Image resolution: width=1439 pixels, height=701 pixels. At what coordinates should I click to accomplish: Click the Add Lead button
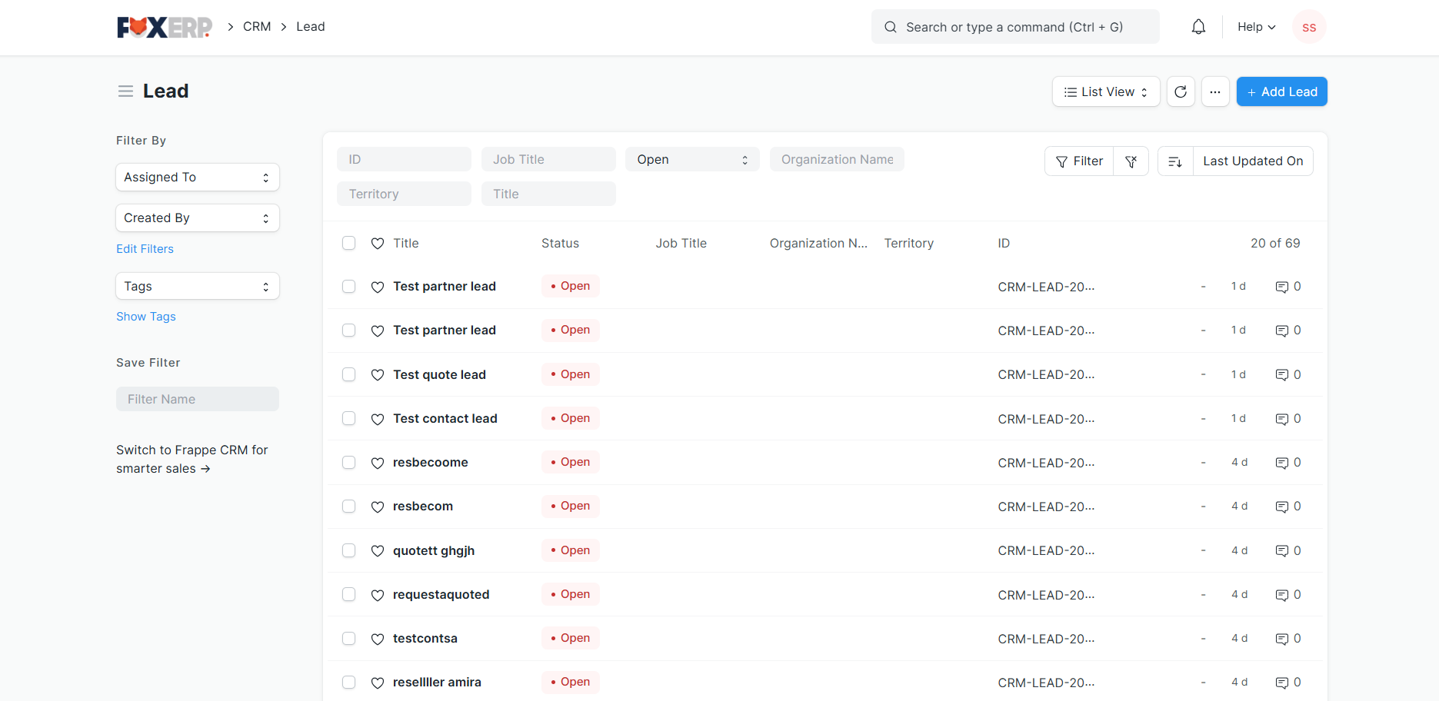pos(1281,91)
